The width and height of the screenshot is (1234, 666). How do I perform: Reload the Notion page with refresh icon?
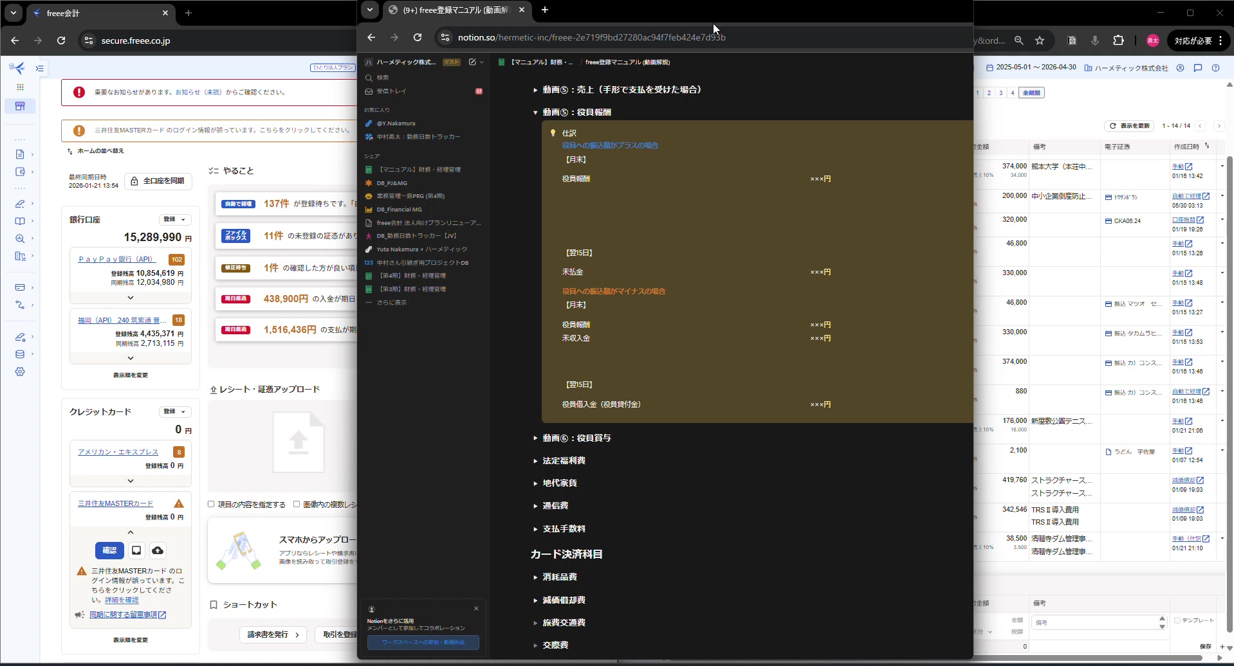pyautogui.click(x=418, y=37)
